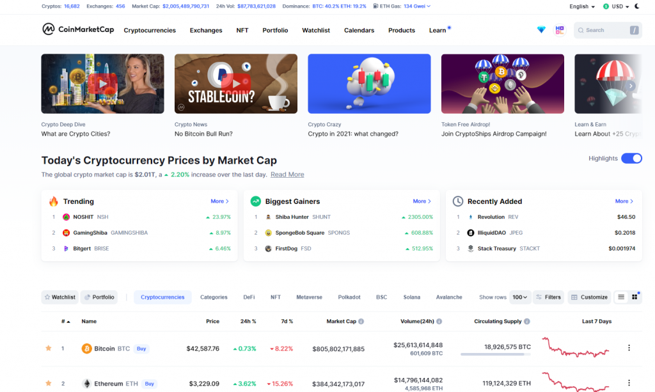Click the Revolution coin icon

coord(470,217)
